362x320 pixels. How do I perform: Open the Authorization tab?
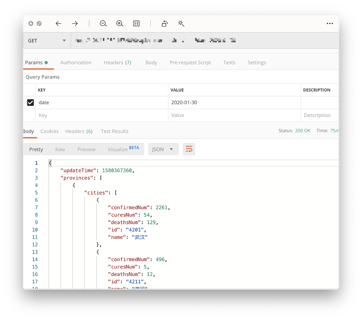click(76, 63)
